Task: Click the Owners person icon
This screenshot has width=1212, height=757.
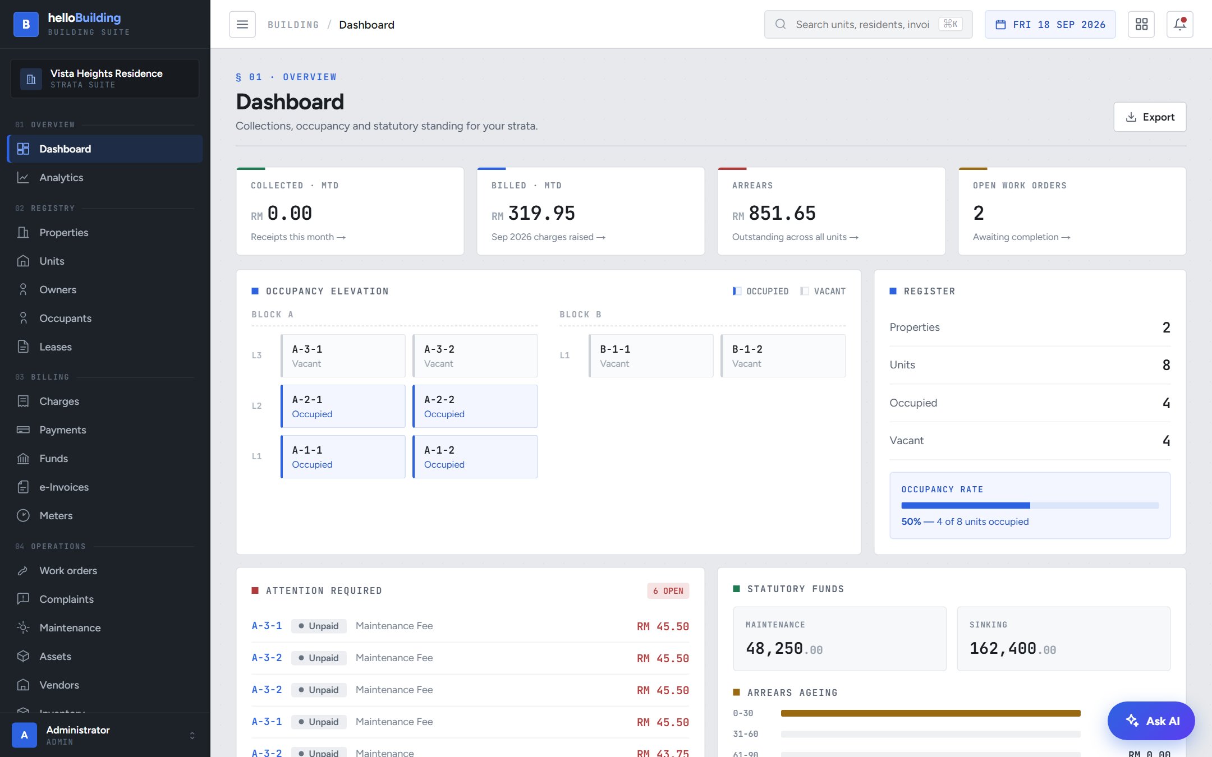Action: pos(23,289)
